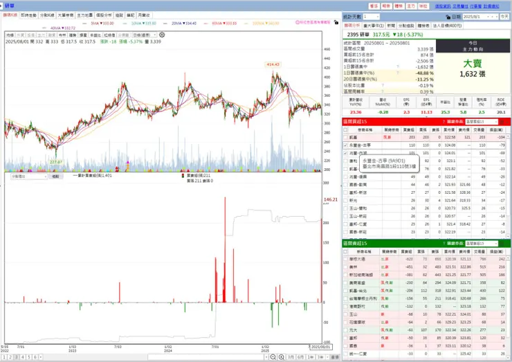Switch to the 分點K線 tab
512x362 pixels.
47,15
